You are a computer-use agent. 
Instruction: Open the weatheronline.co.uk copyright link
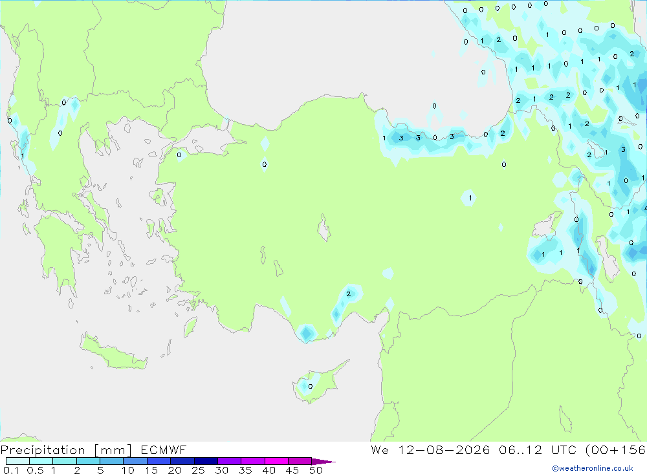(593, 468)
